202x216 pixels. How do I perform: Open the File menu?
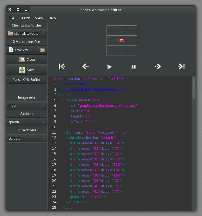(11, 18)
